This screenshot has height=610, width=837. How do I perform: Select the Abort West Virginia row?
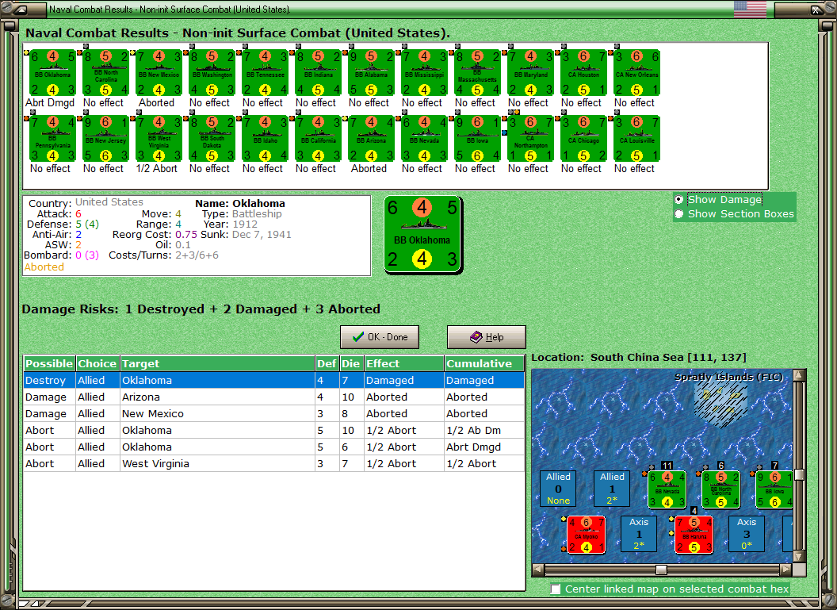273,463
